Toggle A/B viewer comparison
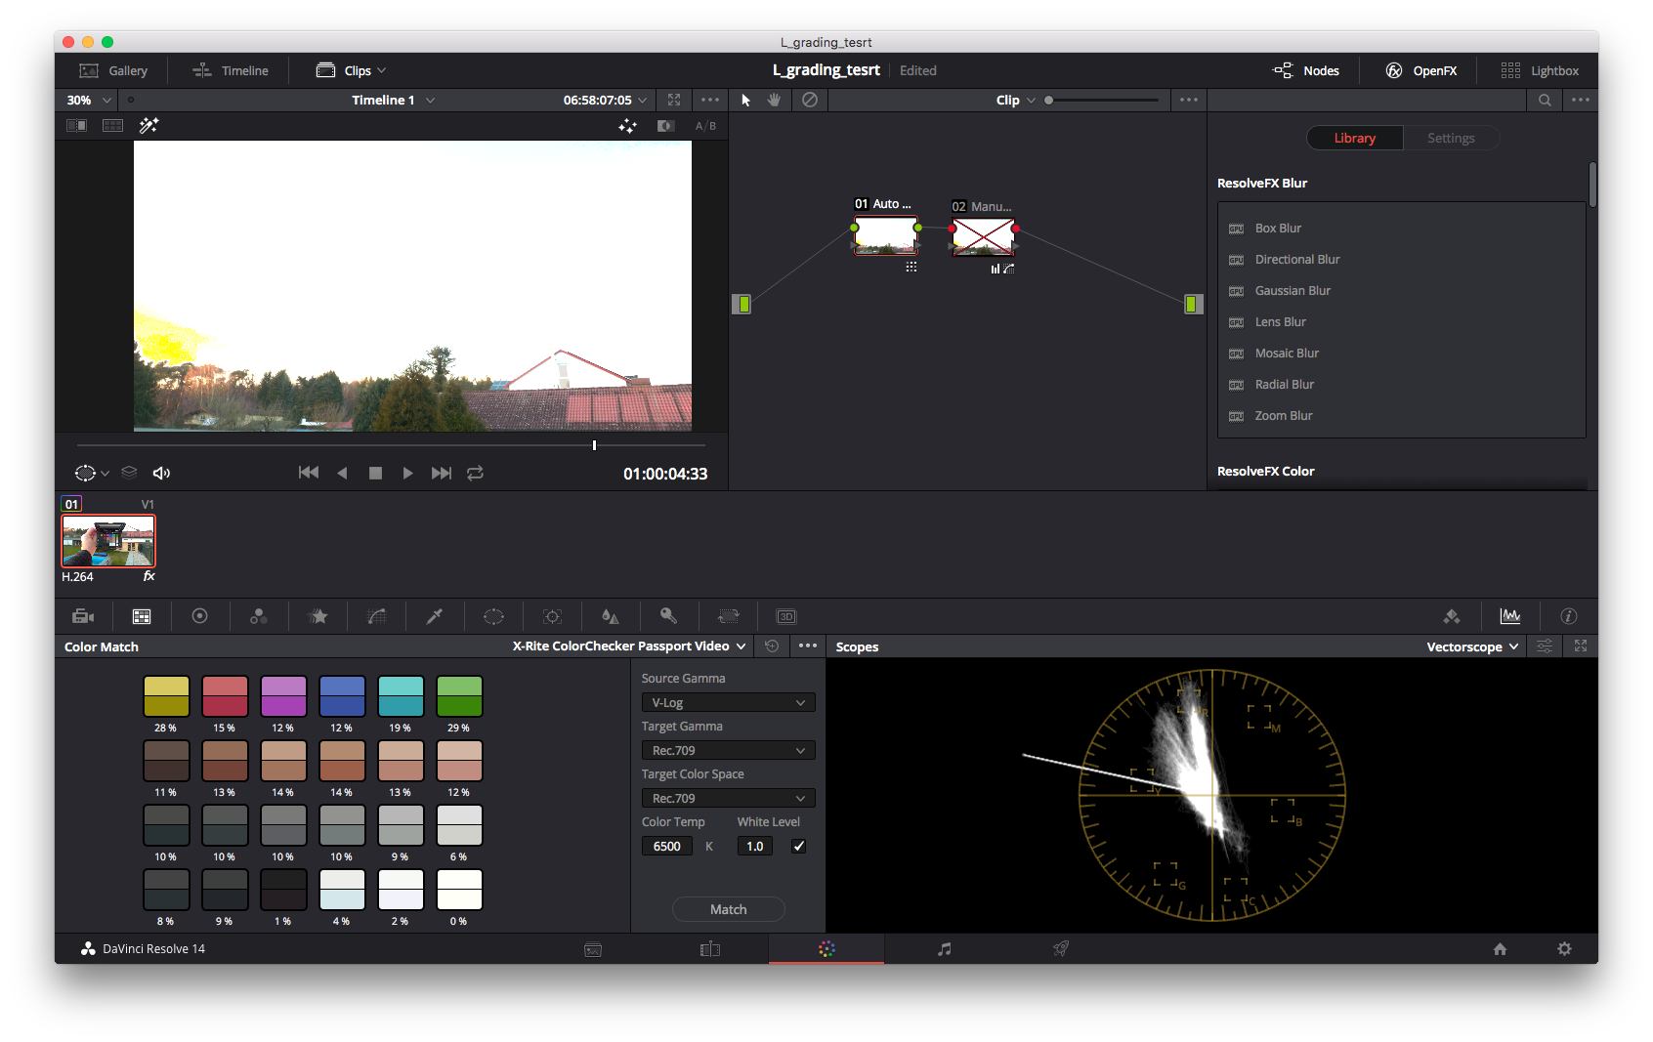Viewport: 1653px width, 1042px height. tap(705, 126)
